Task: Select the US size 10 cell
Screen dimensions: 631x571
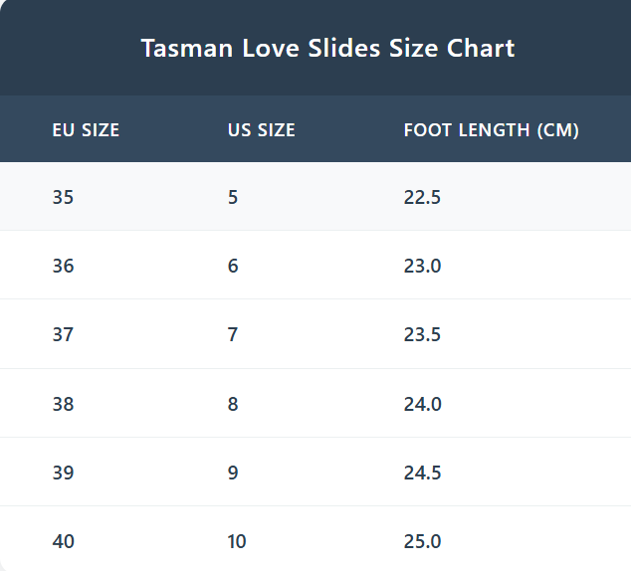Action: [237, 541]
